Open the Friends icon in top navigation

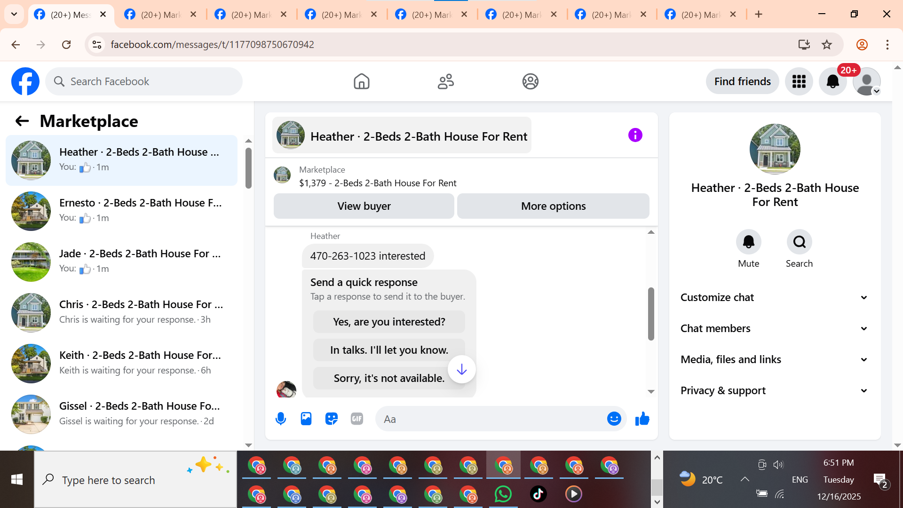(446, 81)
